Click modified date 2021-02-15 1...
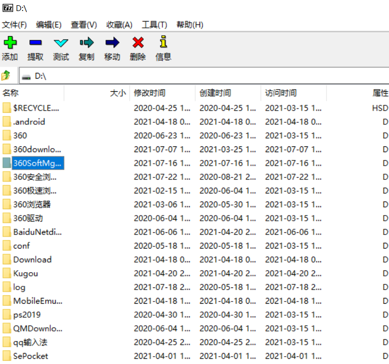Screen dimensions: 389x364 tap(162, 191)
